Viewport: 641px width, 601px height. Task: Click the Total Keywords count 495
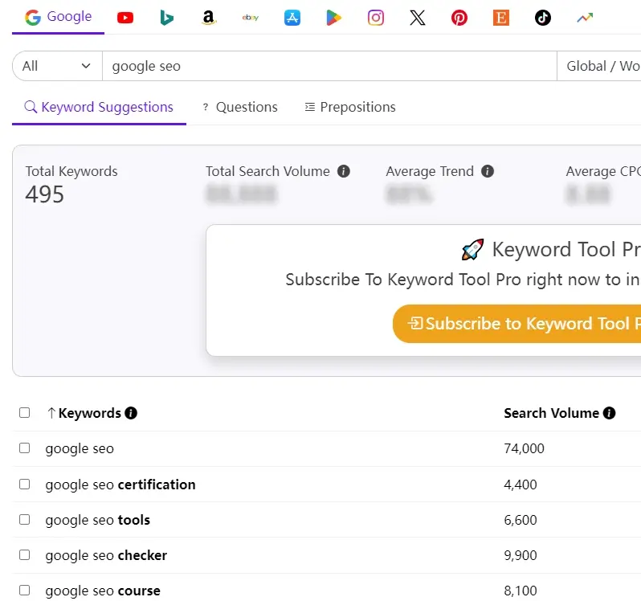(x=44, y=194)
